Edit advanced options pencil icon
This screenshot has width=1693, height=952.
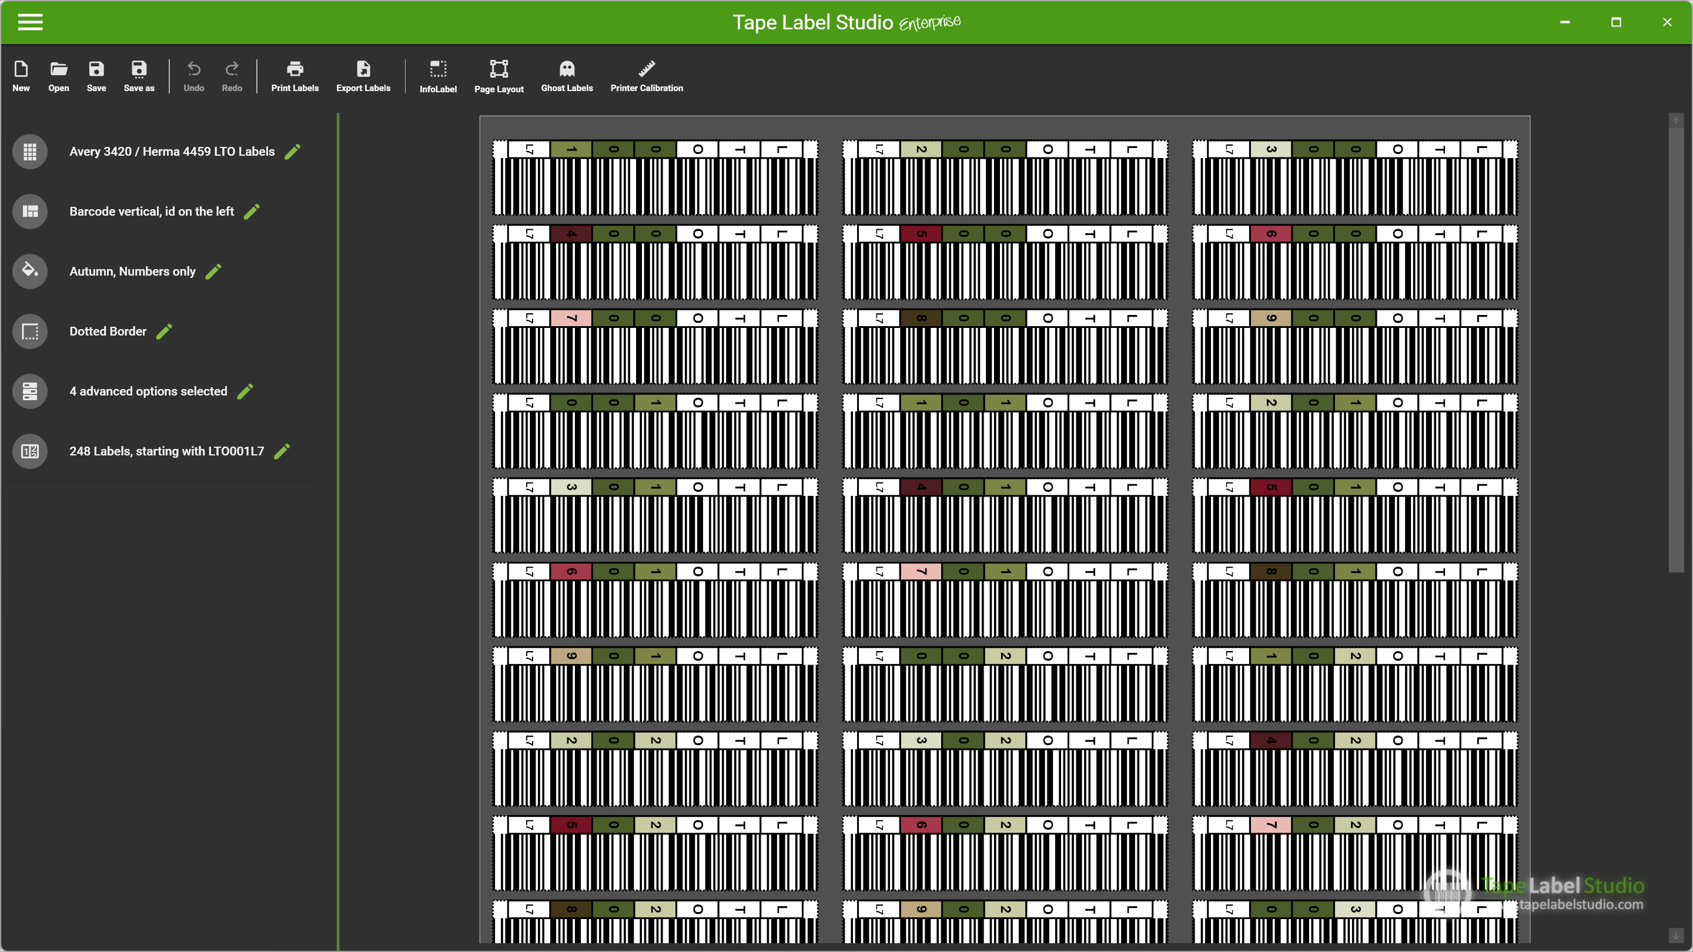click(x=245, y=391)
